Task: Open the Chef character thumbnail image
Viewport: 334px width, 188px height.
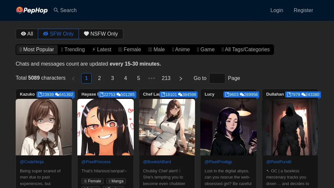Action: [x=167, y=127]
